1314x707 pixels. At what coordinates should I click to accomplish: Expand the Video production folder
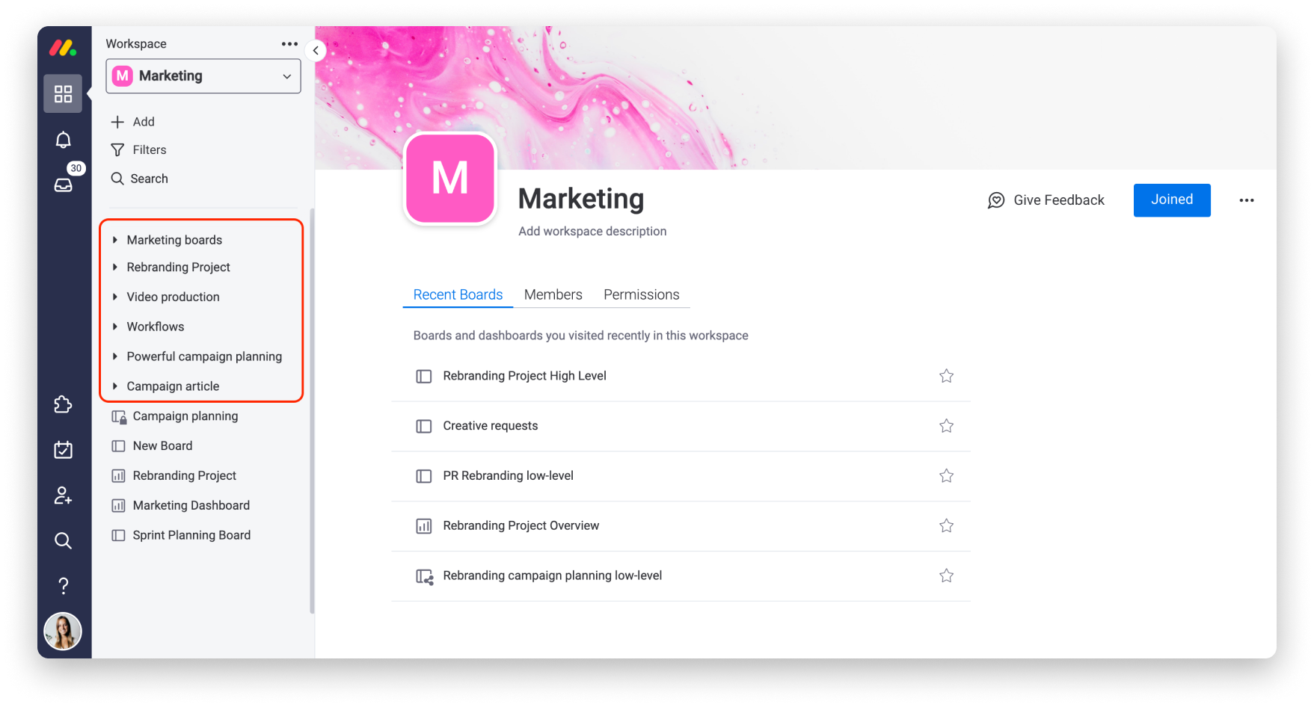[114, 297]
